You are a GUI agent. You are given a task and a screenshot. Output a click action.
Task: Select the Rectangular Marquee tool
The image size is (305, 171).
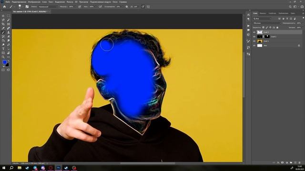click(x=9, y=16)
